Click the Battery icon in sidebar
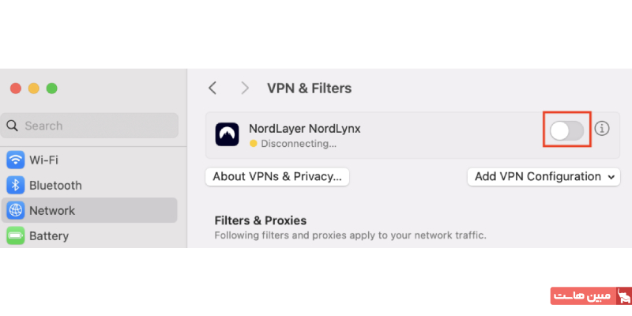The height and width of the screenshot is (316, 632). pyautogui.click(x=16, y=236)
